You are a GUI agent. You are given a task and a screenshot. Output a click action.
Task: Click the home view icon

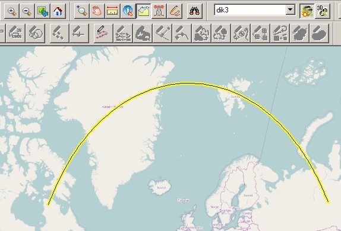click(58, 11)
